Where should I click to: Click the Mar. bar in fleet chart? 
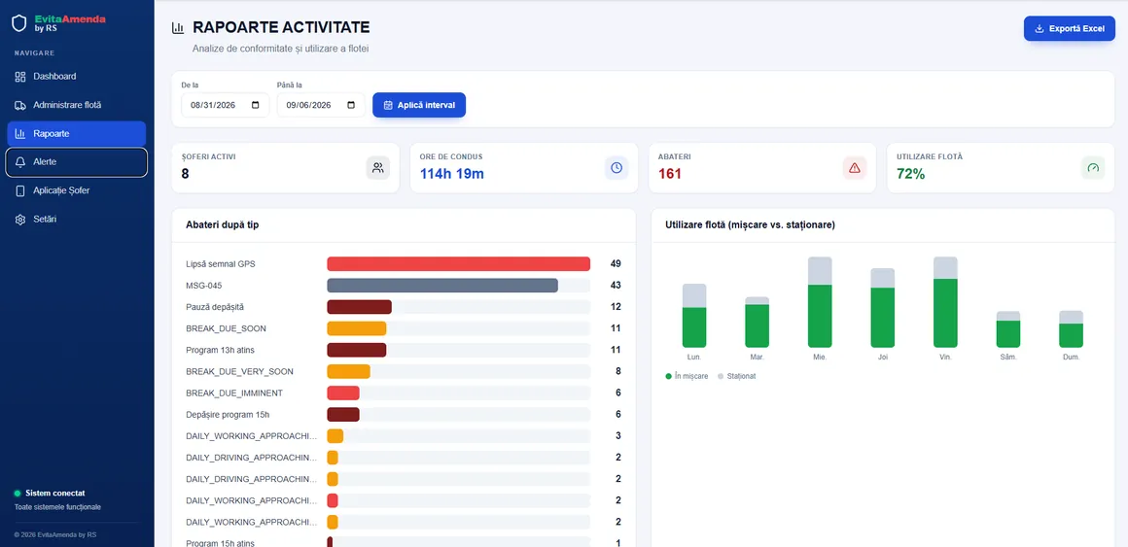click(x=757, y=322)
